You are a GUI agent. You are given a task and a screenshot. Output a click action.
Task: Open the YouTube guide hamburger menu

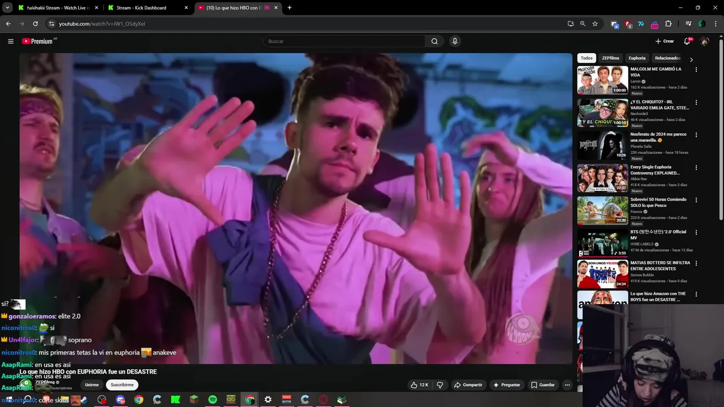pyautogui.click(x=11, y=41)
